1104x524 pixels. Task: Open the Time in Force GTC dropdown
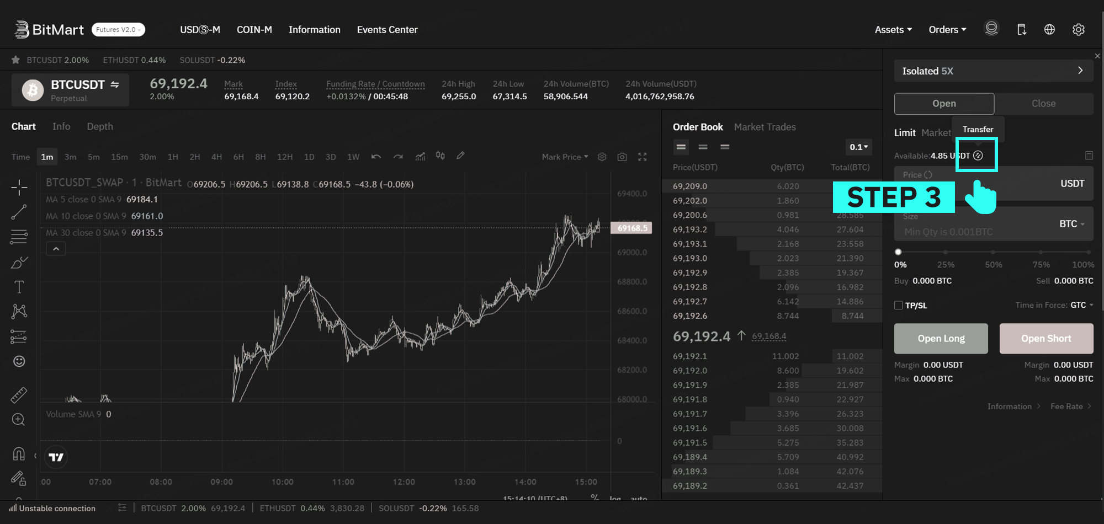pos(1082,305)
